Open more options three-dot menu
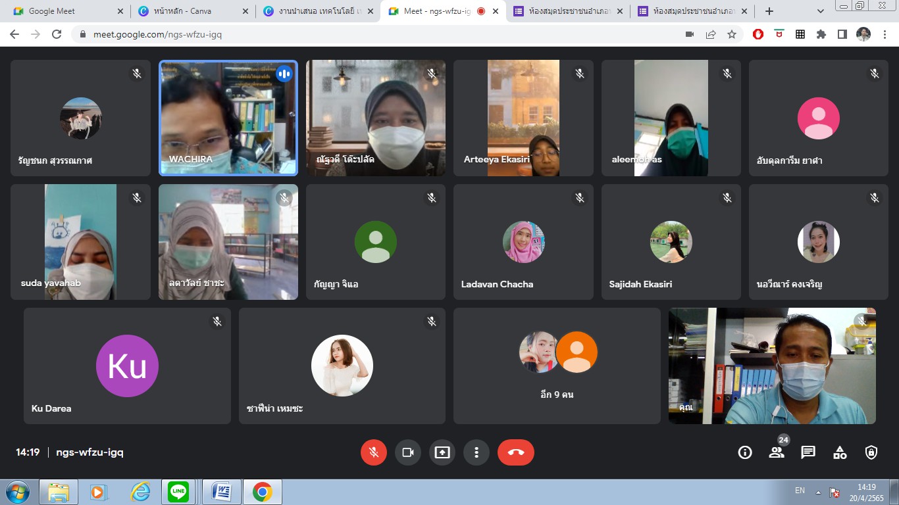The height and width of the screenshot is (505, 899). [x=476, y=452]
